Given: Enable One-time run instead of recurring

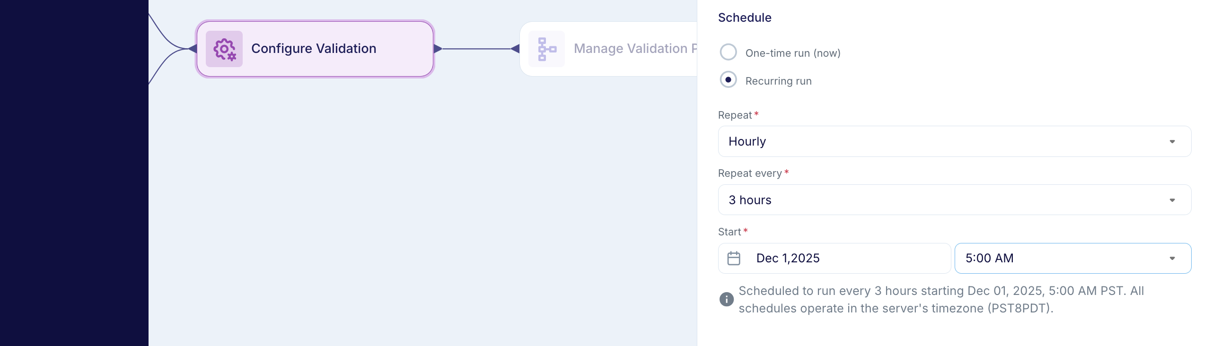Looking at the screenshot, I should [728, 52].
